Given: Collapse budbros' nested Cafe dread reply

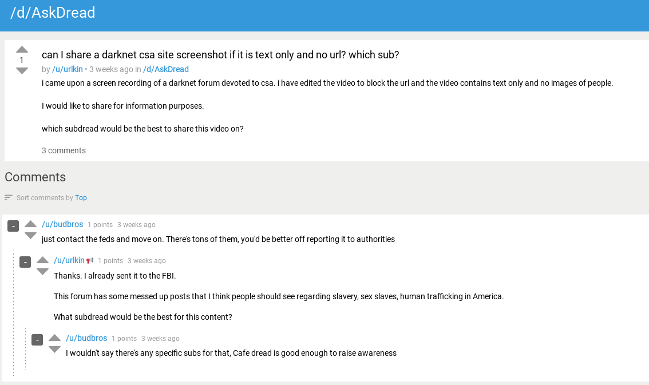Looking at the screenshot, I should 37,340.
